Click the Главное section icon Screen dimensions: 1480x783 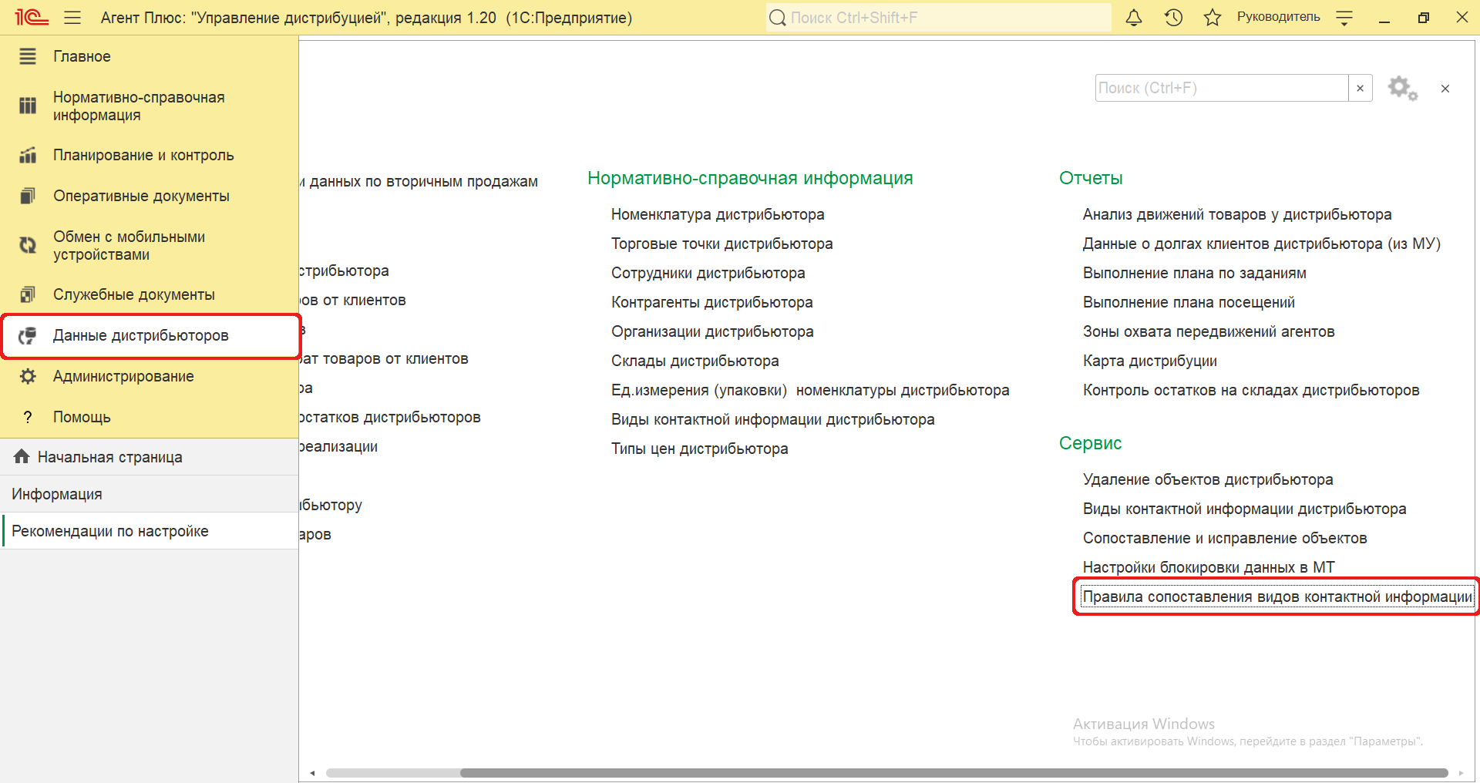tap(28, 56)
